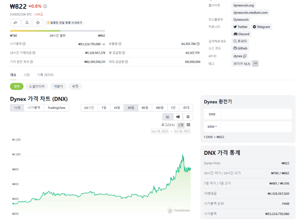Open the Telegram community link
Image resolution: width=296 pixels, height=219 pixels.
click(261, 27)
